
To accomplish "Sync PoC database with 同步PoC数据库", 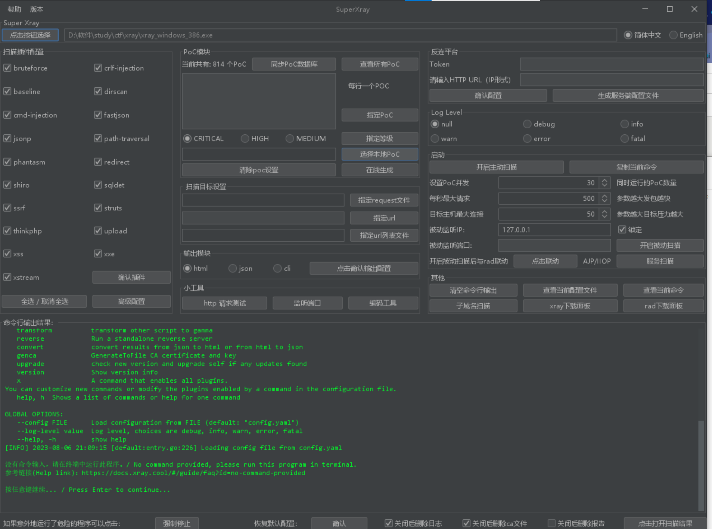I will 294,64.
